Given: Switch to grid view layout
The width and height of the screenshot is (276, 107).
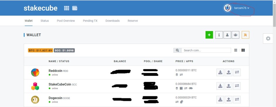Looking at the screenshot, I should pyautogui.click(x=243, y=50).
